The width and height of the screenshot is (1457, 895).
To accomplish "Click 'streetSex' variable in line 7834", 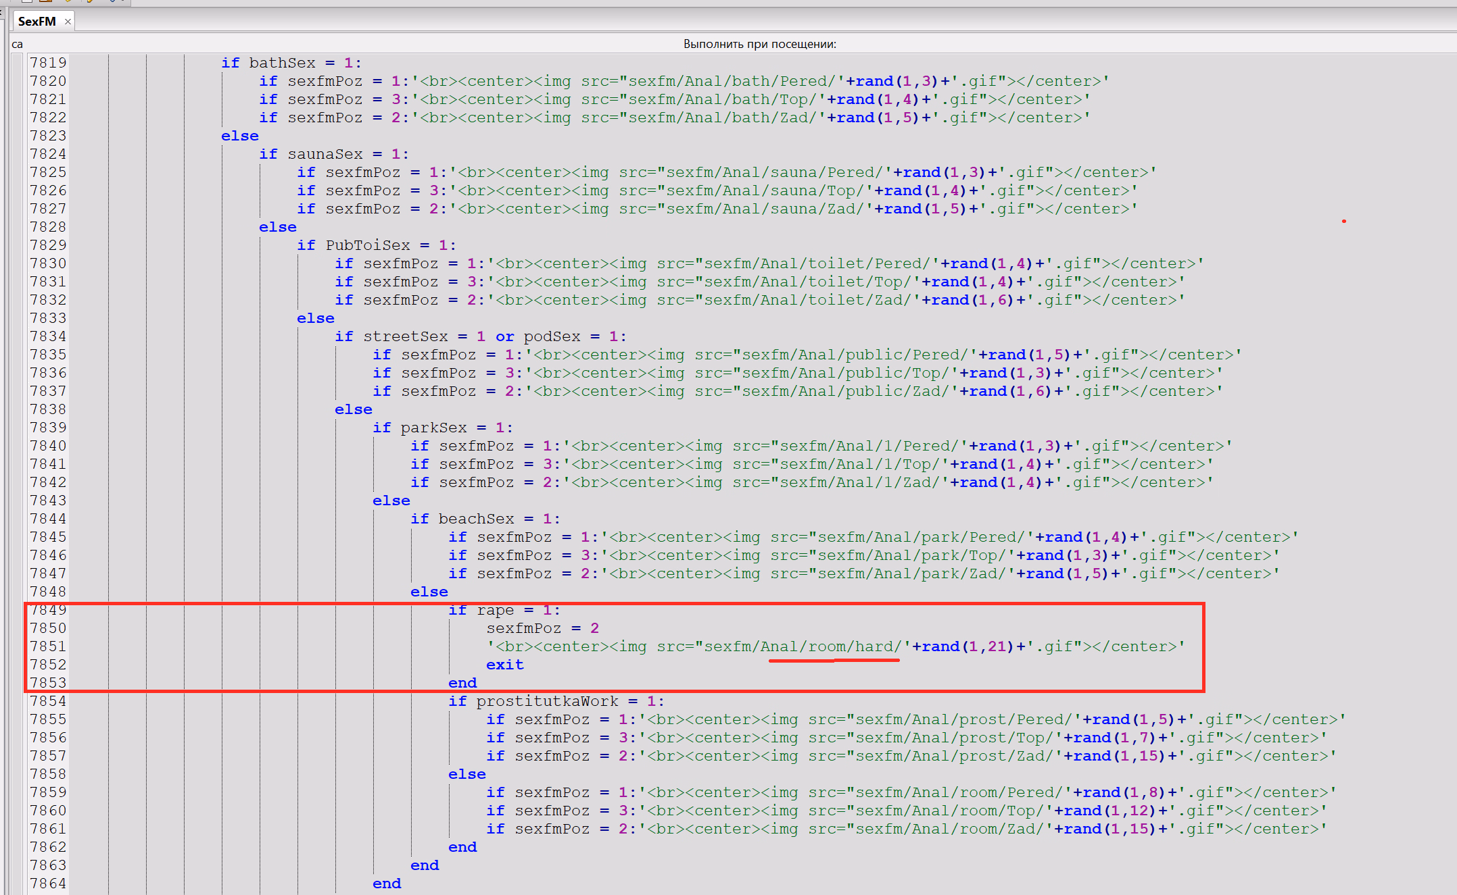I will (x=405, y=336).
